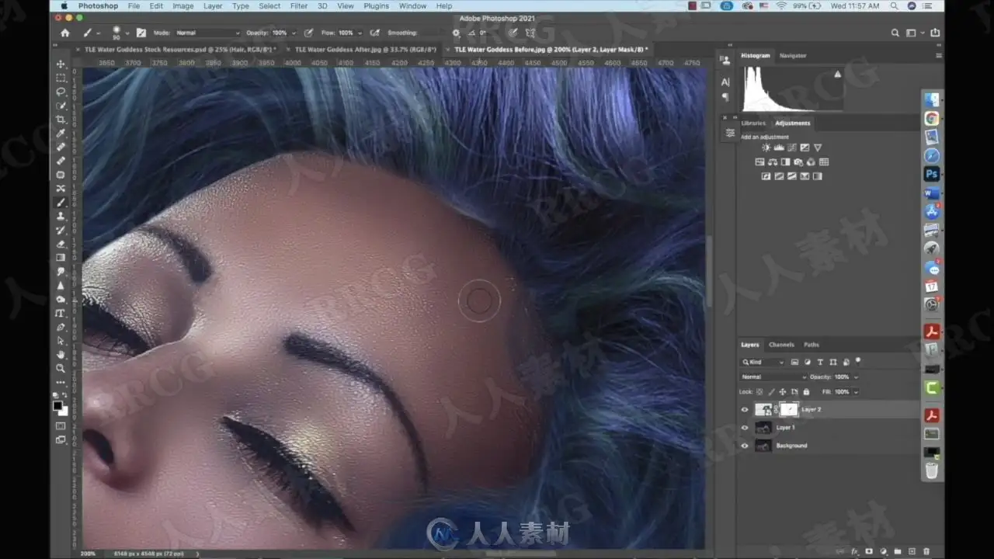This screenshot has height=559, width=994.
Task: Select the Layer 2 mask thumbnail
Action: [789, 409]
